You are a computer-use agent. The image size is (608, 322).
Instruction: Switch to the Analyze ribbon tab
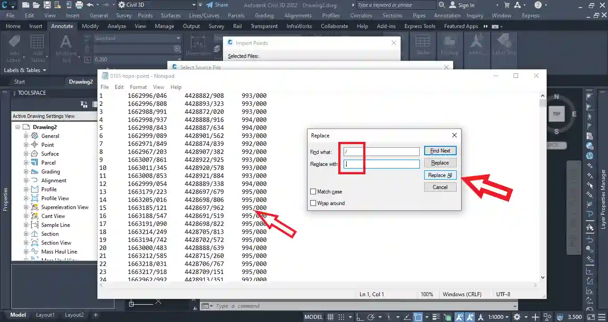click(117, 26)
